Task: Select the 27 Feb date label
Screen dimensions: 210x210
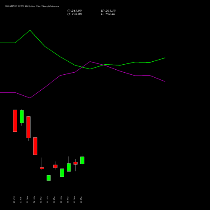Action: tap(21, 199)
